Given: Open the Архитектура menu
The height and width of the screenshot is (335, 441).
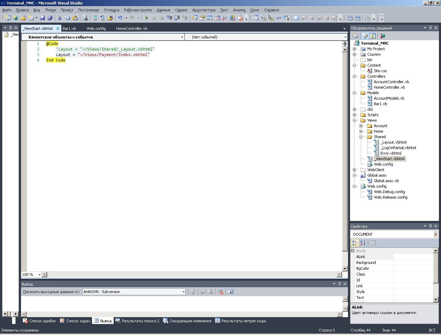Looking at the screenshot, I should (x=204, y=10).
